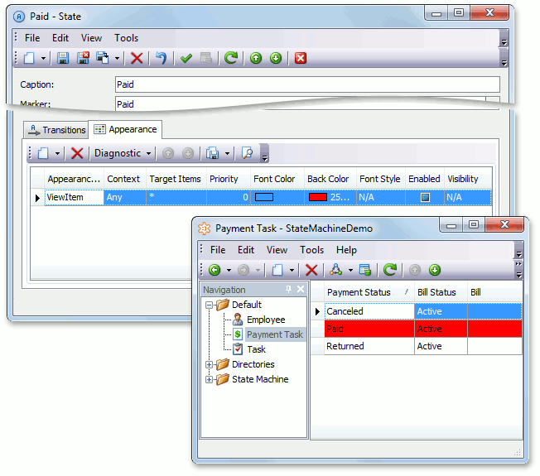Image resolution: width=540 pixels, height=476 pixels.
Task: Open the Export dropdown arrow in Appearance toolbar
Action: point(227,153)
